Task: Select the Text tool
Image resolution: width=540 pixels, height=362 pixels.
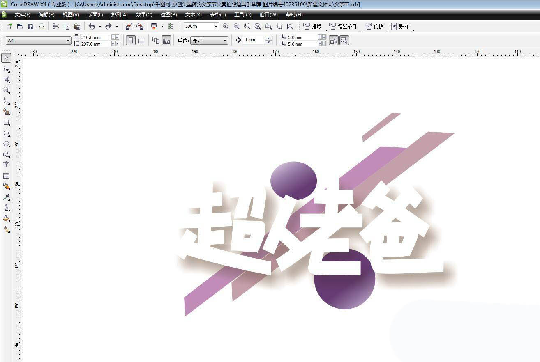Action: 6,165
